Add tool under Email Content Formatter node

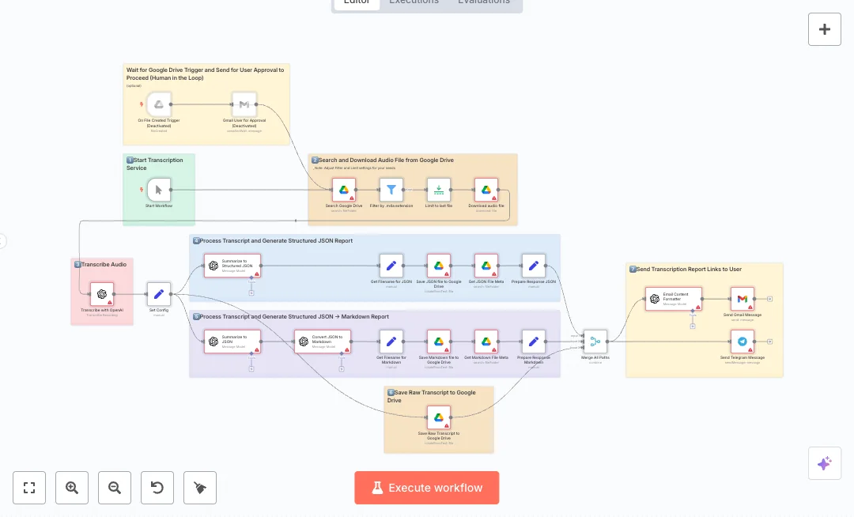(693, 326)
